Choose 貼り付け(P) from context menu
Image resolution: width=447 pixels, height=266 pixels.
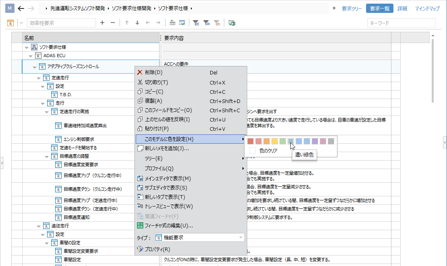click(191, 129)
